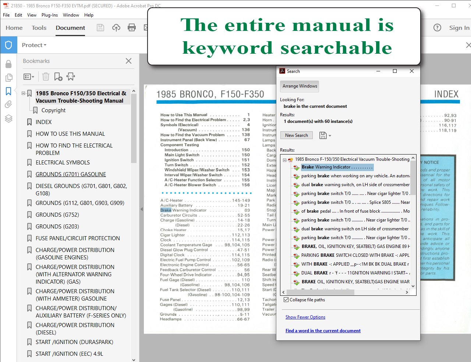Select result 'of brake pedal In front of fuse block'
Screen dimensions: 471x362
coord(355,211)
